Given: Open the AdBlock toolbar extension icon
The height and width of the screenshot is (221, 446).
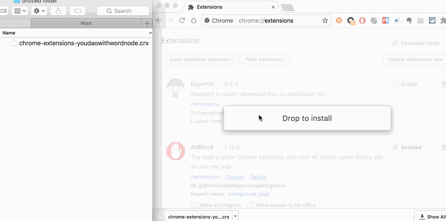Looking at the screenshot, I should point(362,20).
